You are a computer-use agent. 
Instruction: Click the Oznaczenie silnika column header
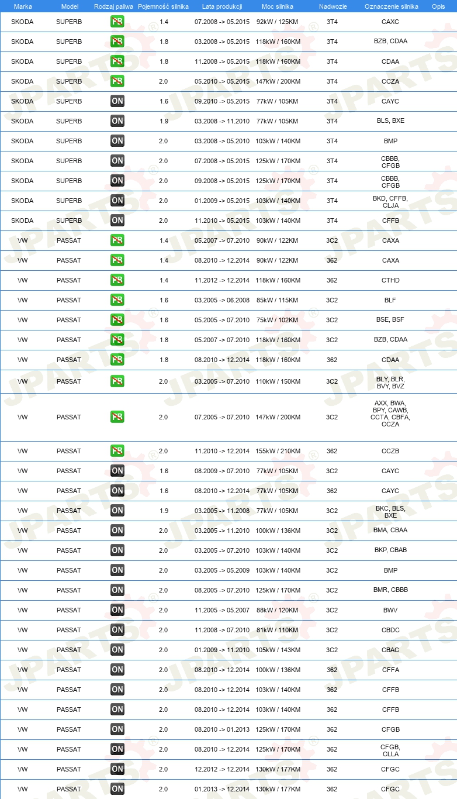(x=391, y=6)
